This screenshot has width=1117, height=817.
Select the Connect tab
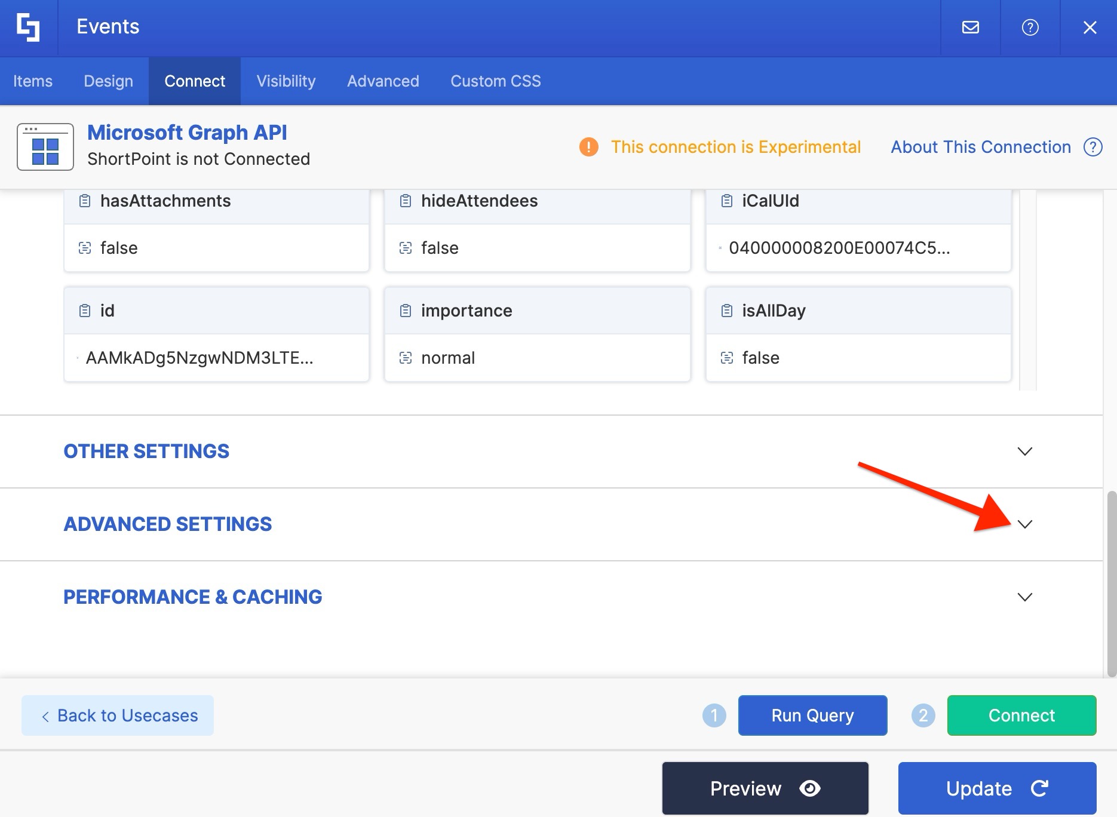[x=195, y=81]
